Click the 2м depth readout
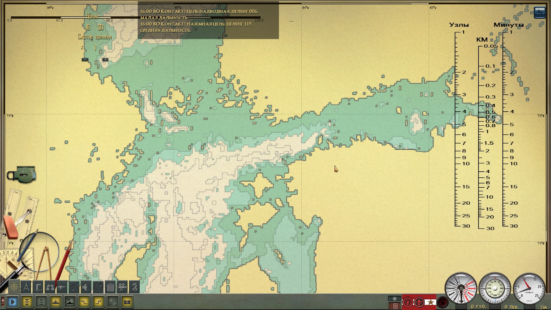 (x=543, y=307)
